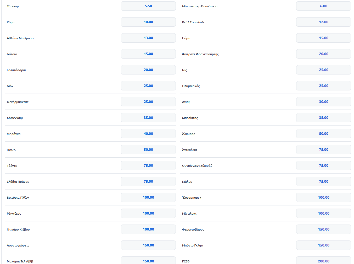The height and width of the screenshot is (264, 354).
Task: Choose ΠΑΟΚ odds of 50.00
Action: pos(148,150)
